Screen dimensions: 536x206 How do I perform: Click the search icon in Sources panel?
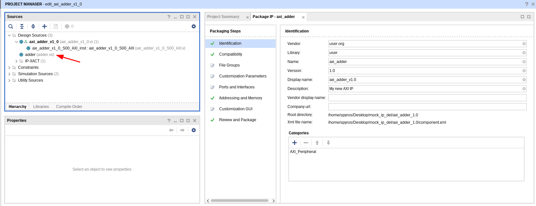coord(11,26)
